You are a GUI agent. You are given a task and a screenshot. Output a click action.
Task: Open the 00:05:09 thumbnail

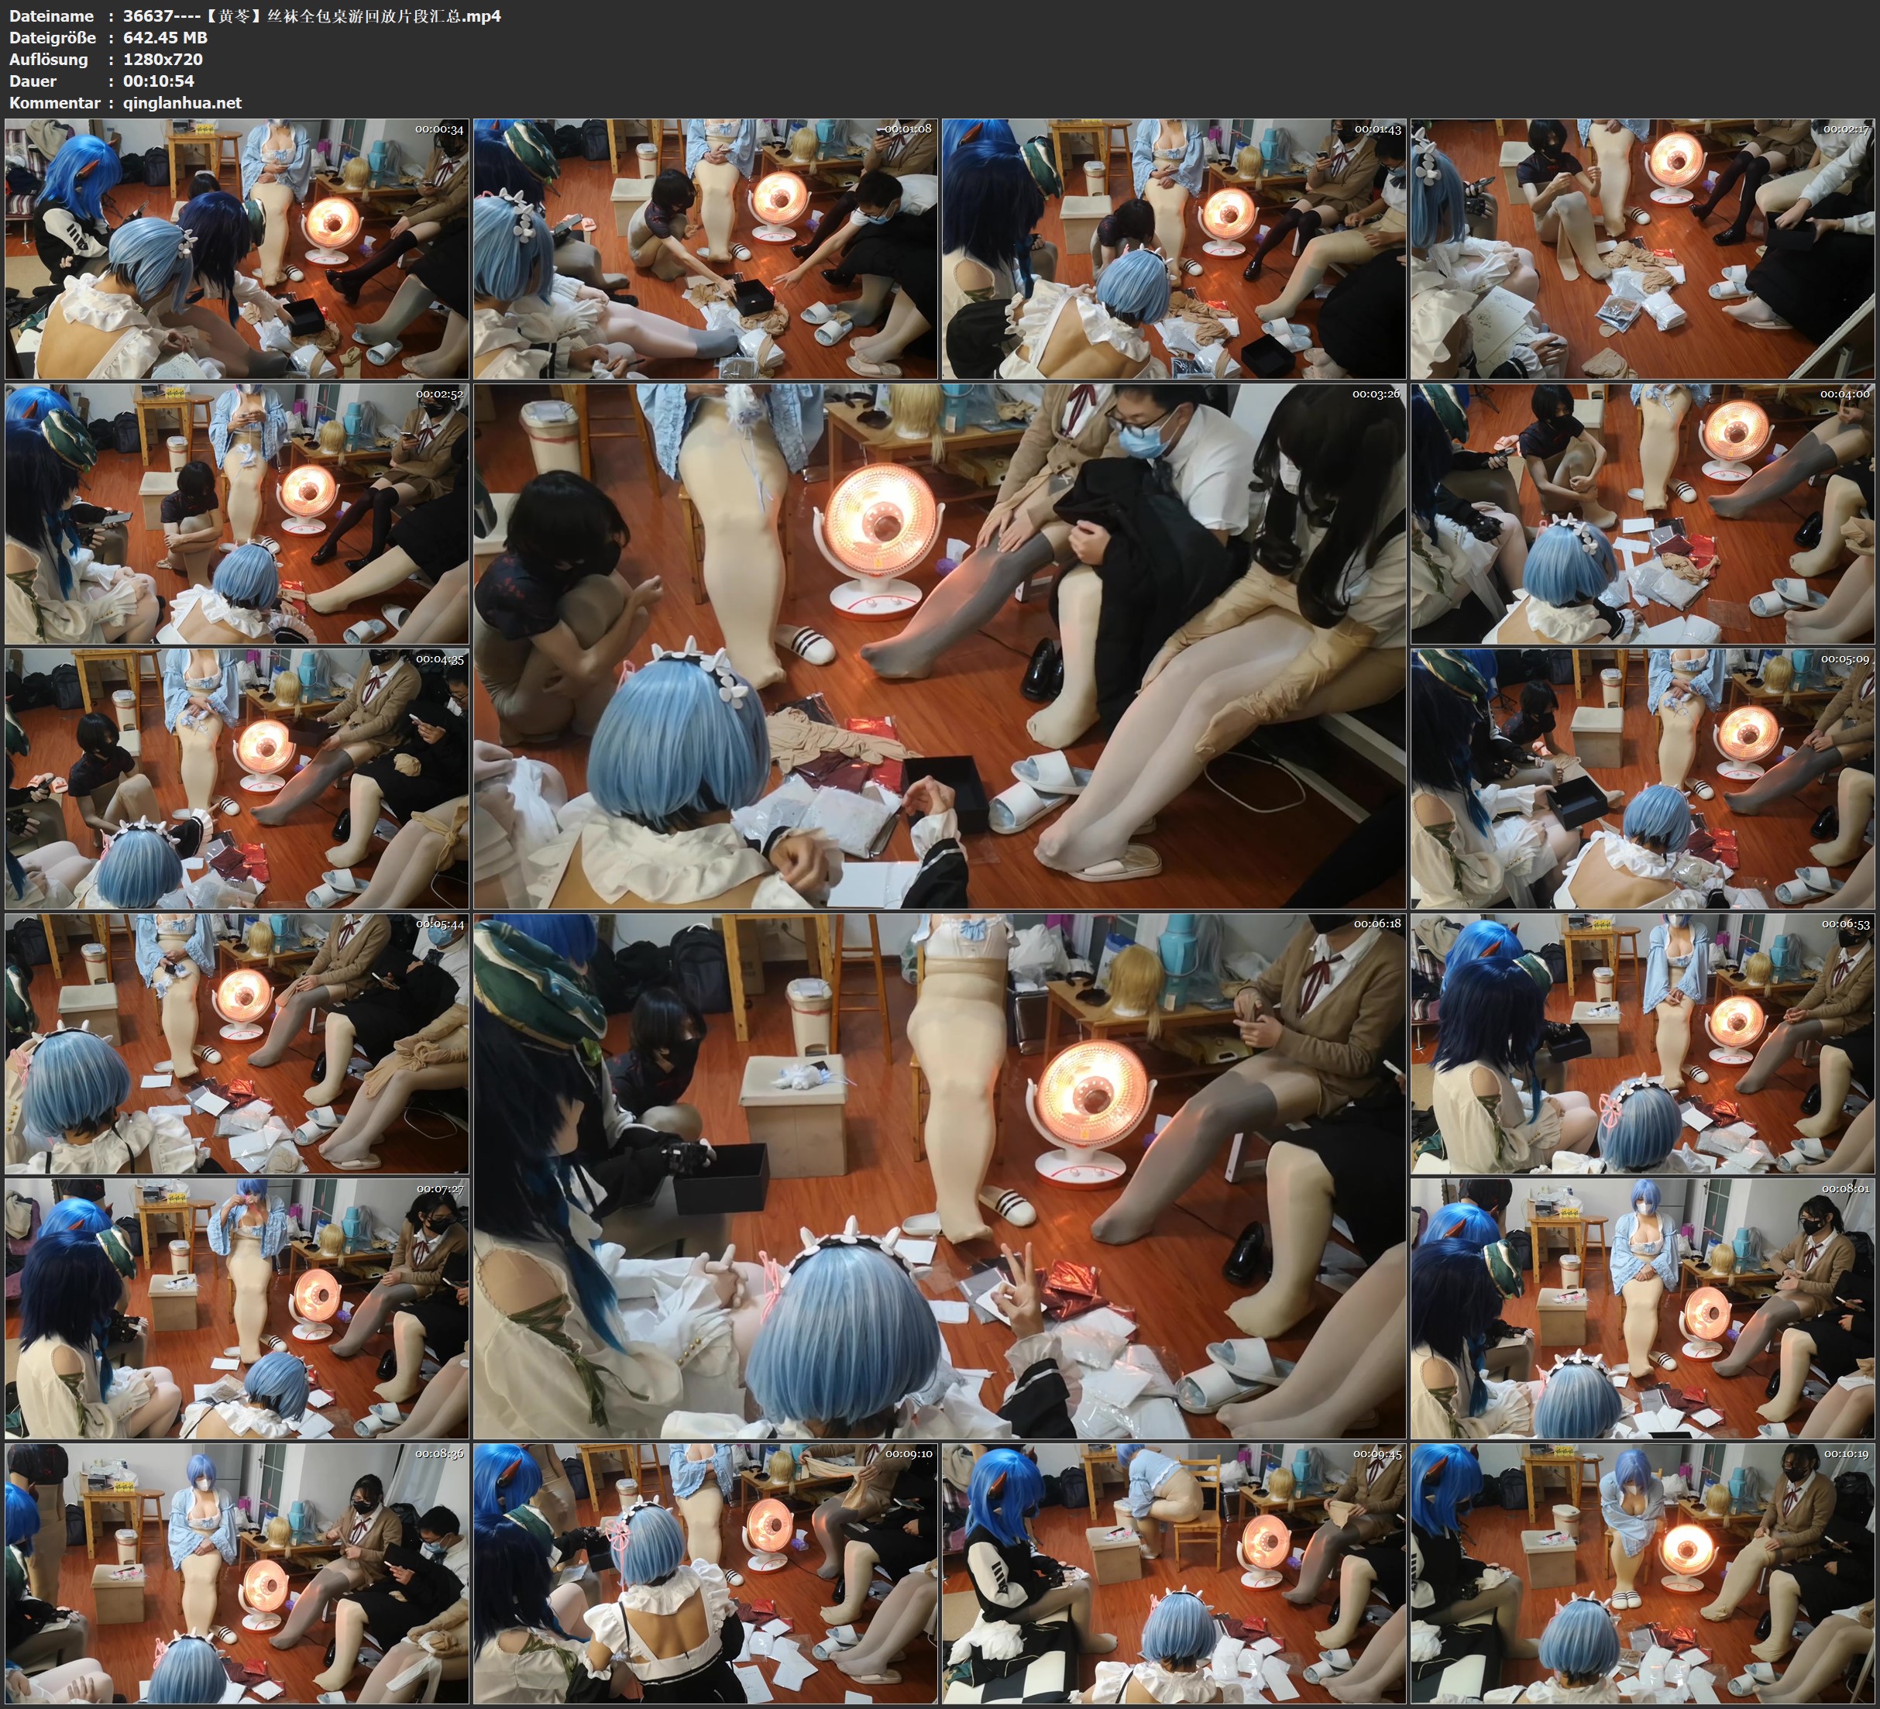coord(1642,778)
